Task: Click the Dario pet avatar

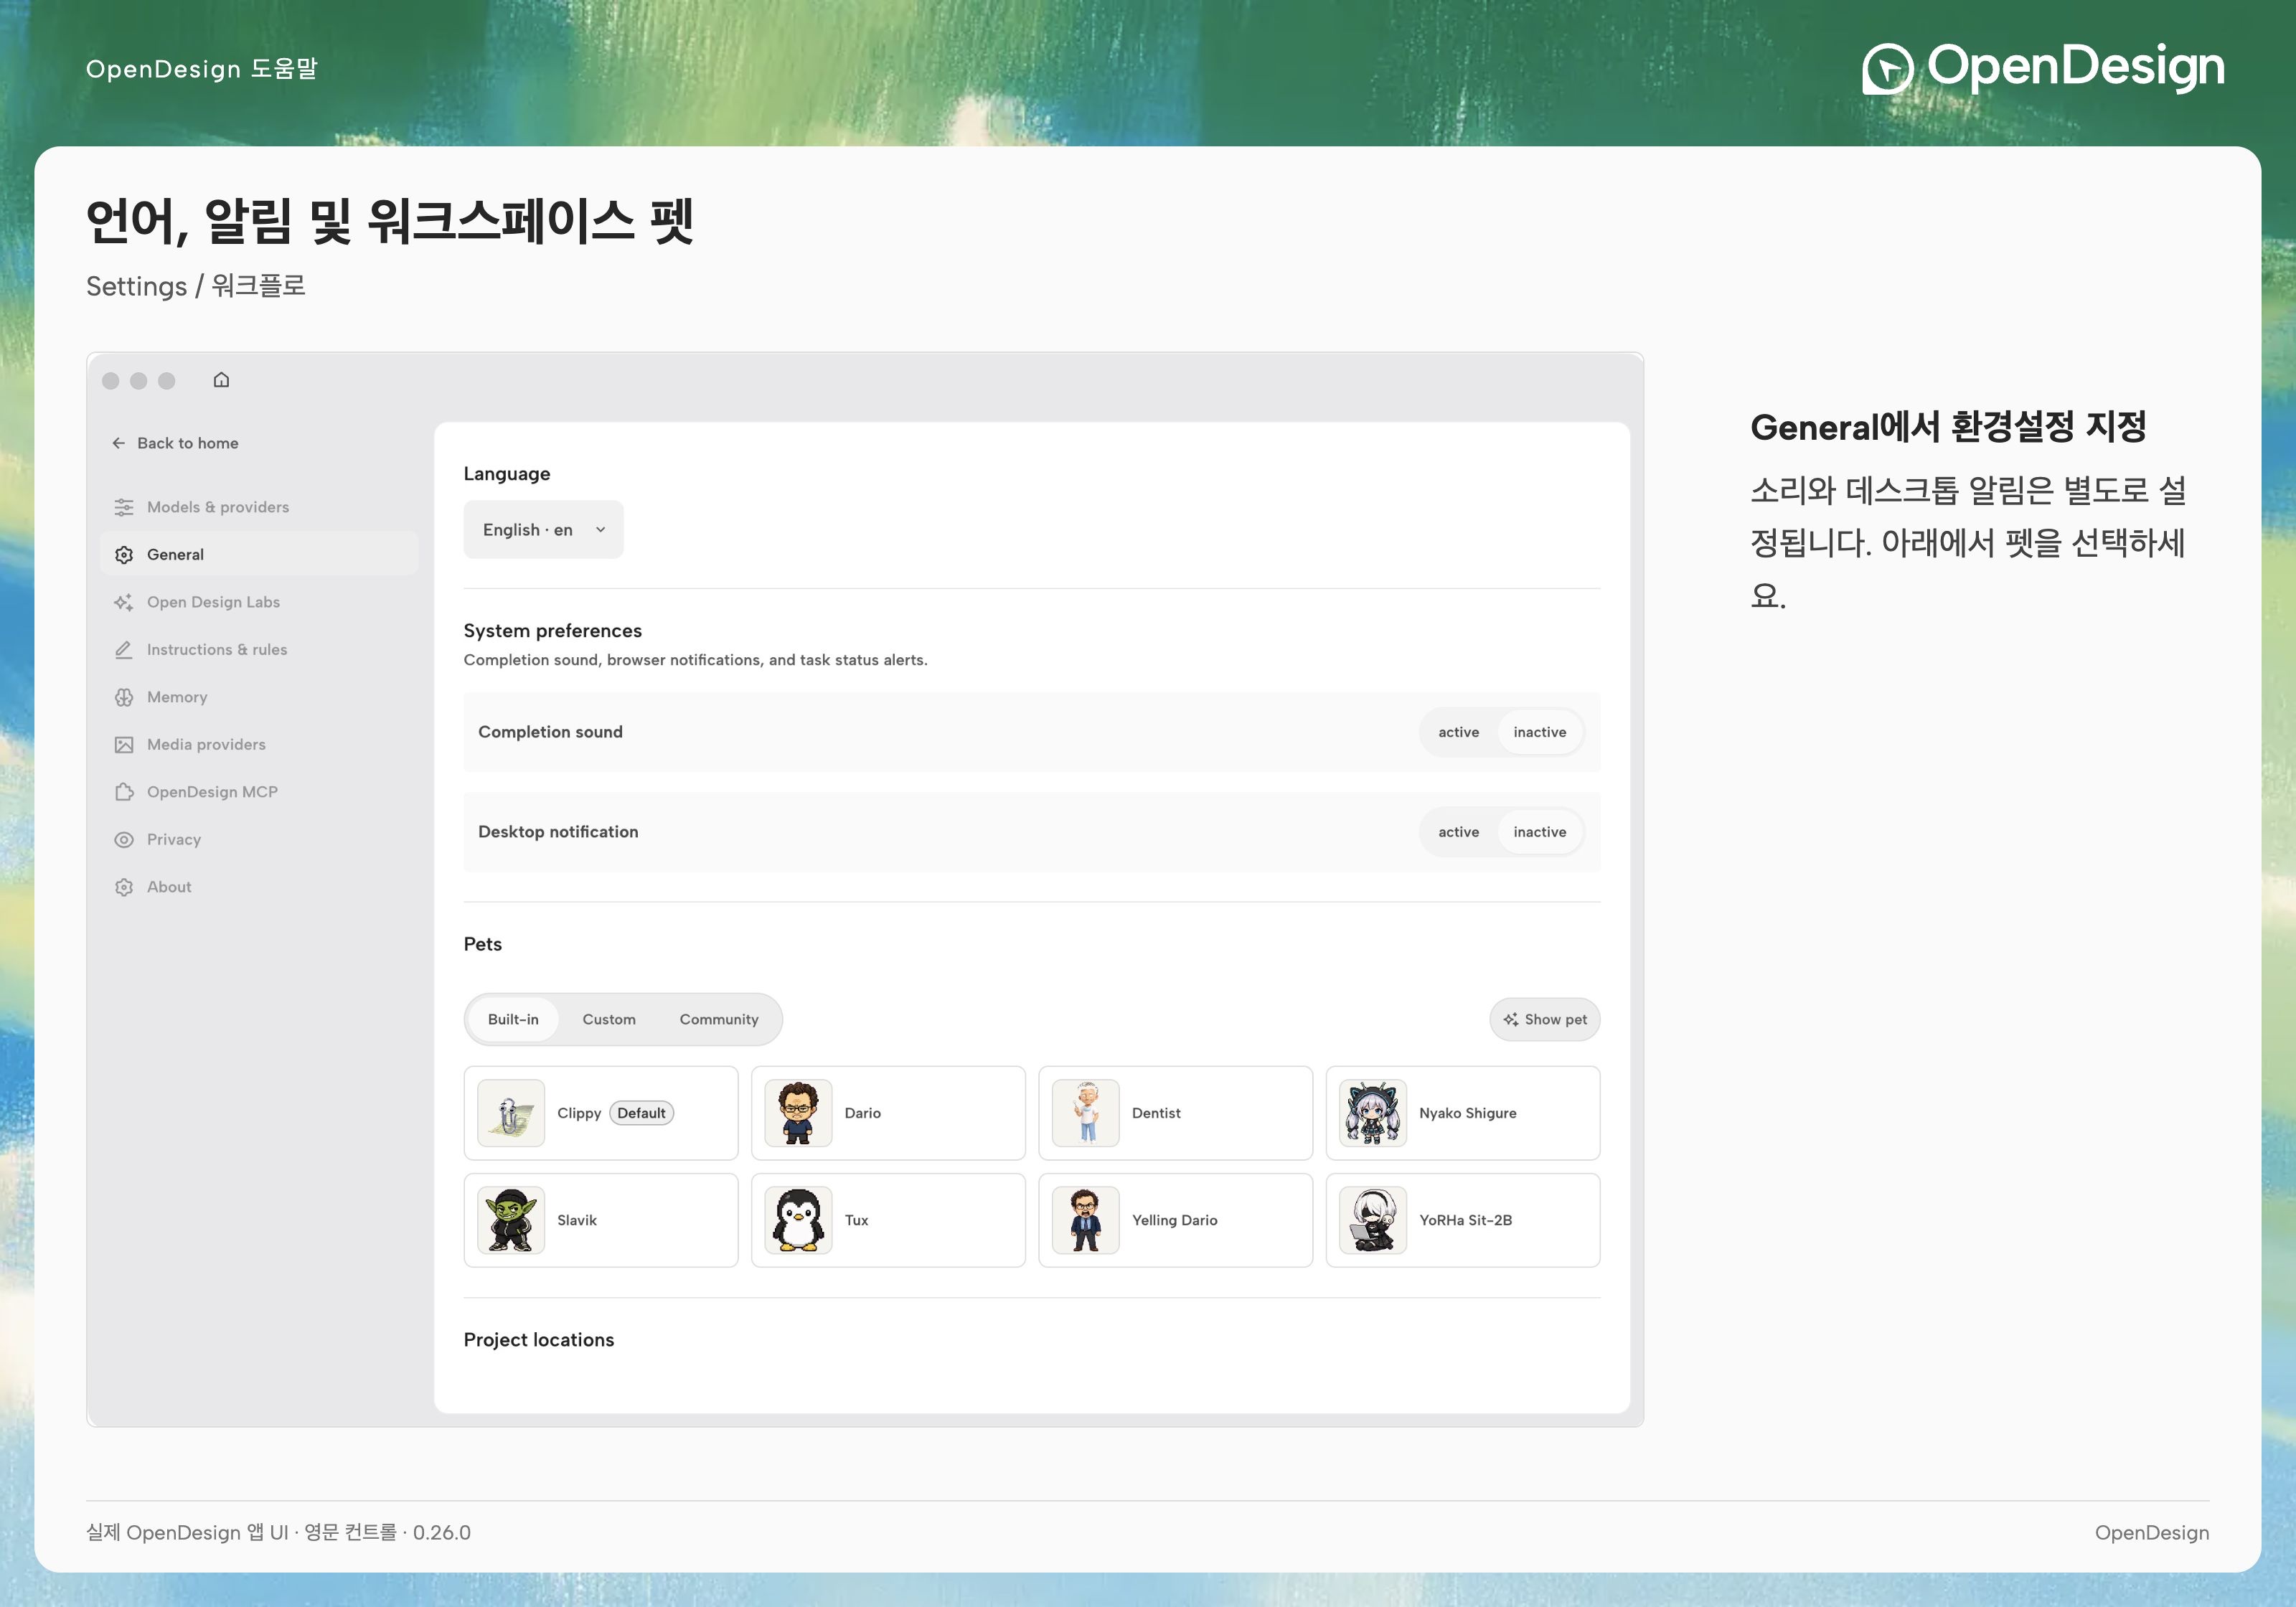Action: 798,1113
